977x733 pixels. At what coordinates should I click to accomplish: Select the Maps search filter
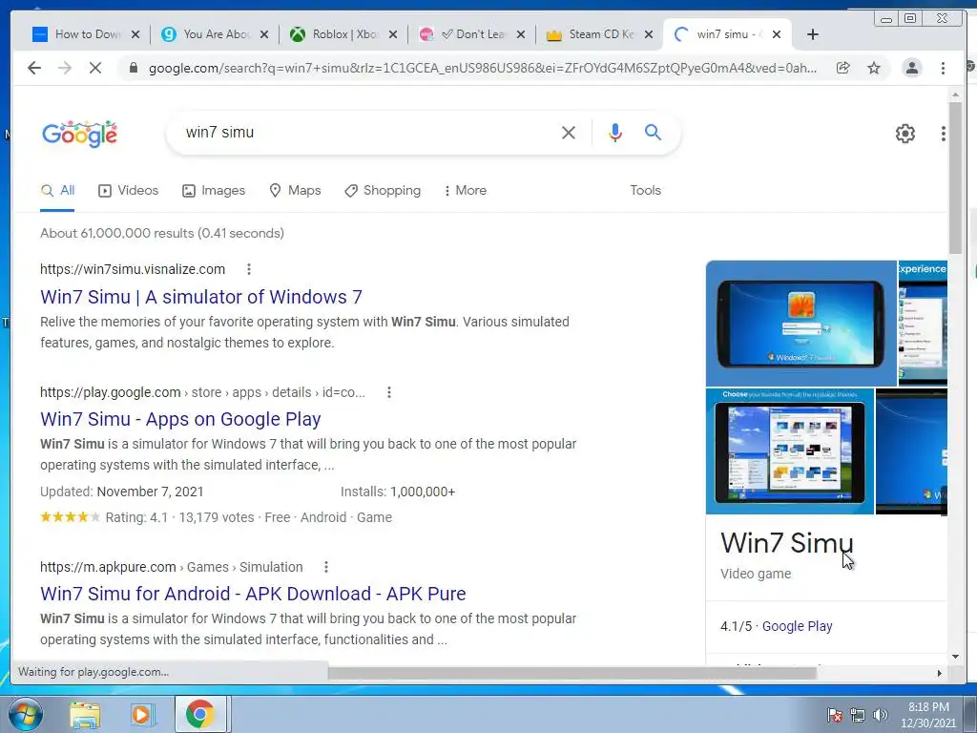[295, 190]
